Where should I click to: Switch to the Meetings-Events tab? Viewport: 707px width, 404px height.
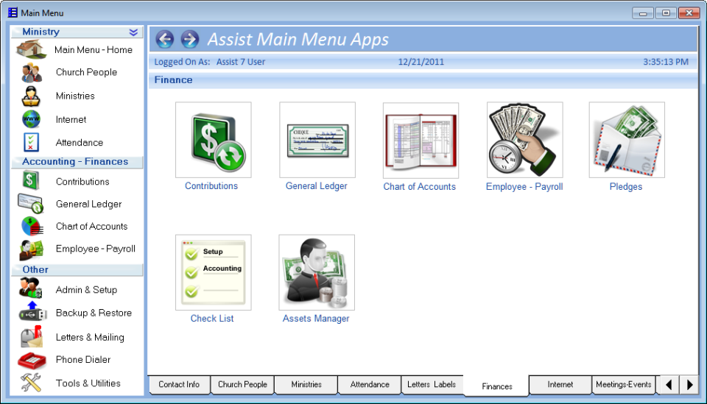[x=623, y=384]
